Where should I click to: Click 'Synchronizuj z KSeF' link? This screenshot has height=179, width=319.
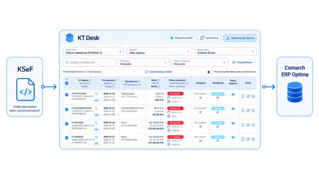click(158, 72)
